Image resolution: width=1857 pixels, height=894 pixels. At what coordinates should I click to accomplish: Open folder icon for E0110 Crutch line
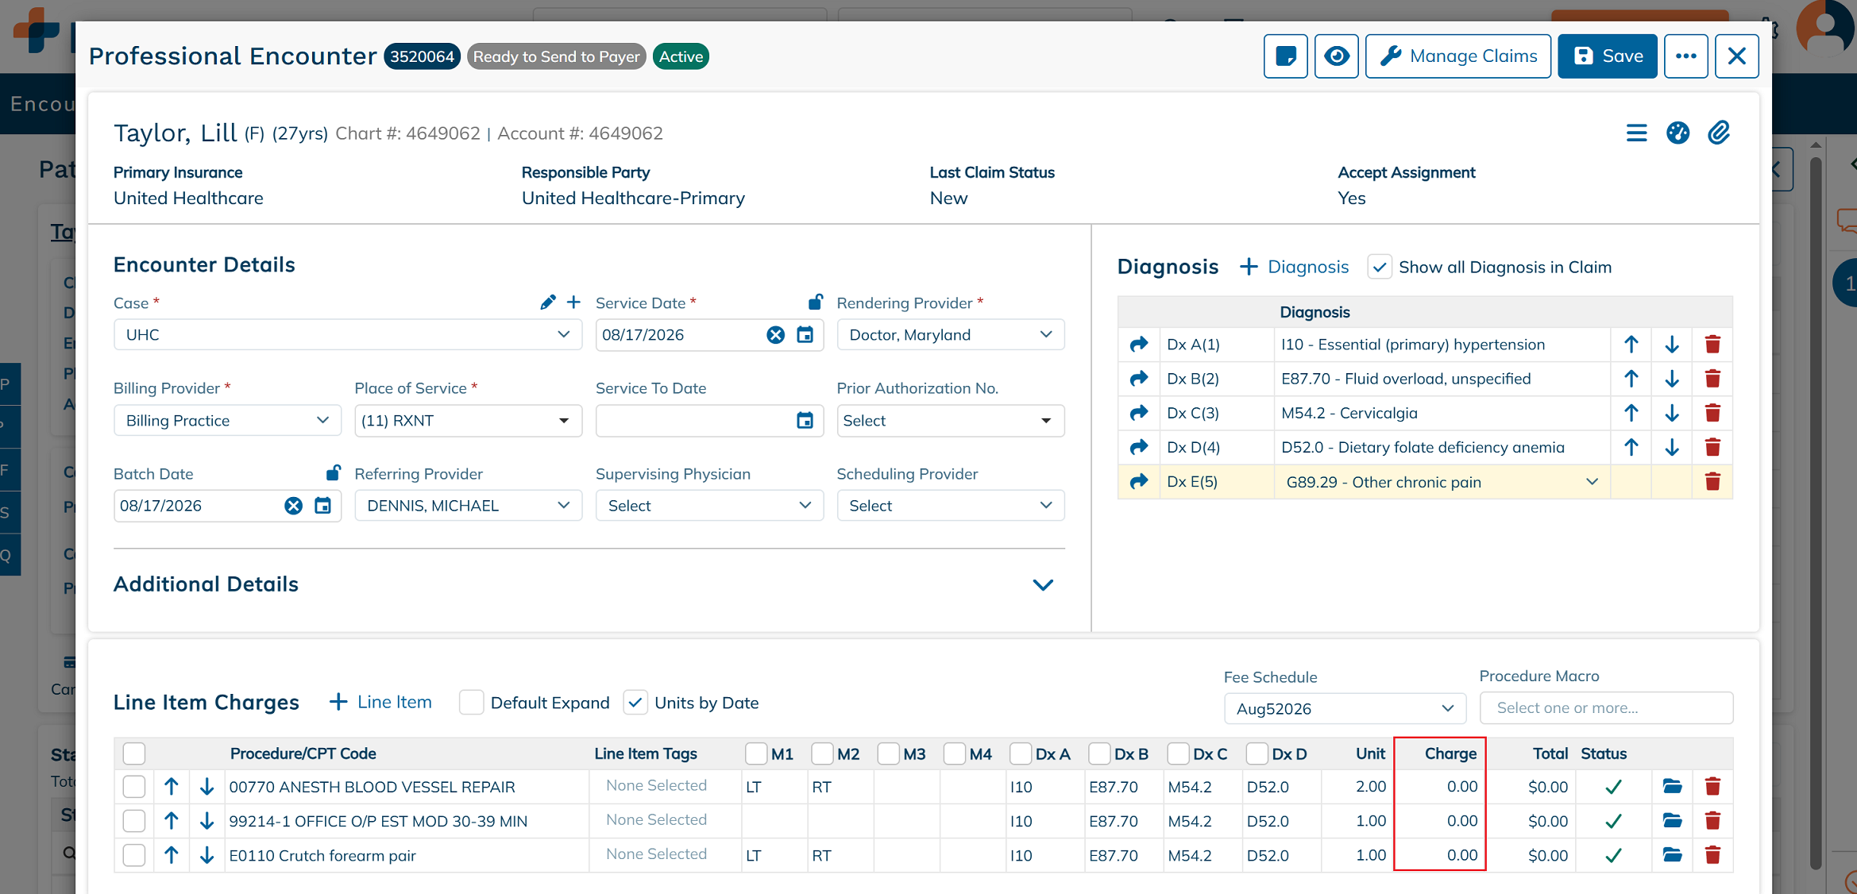[1672, 855]
